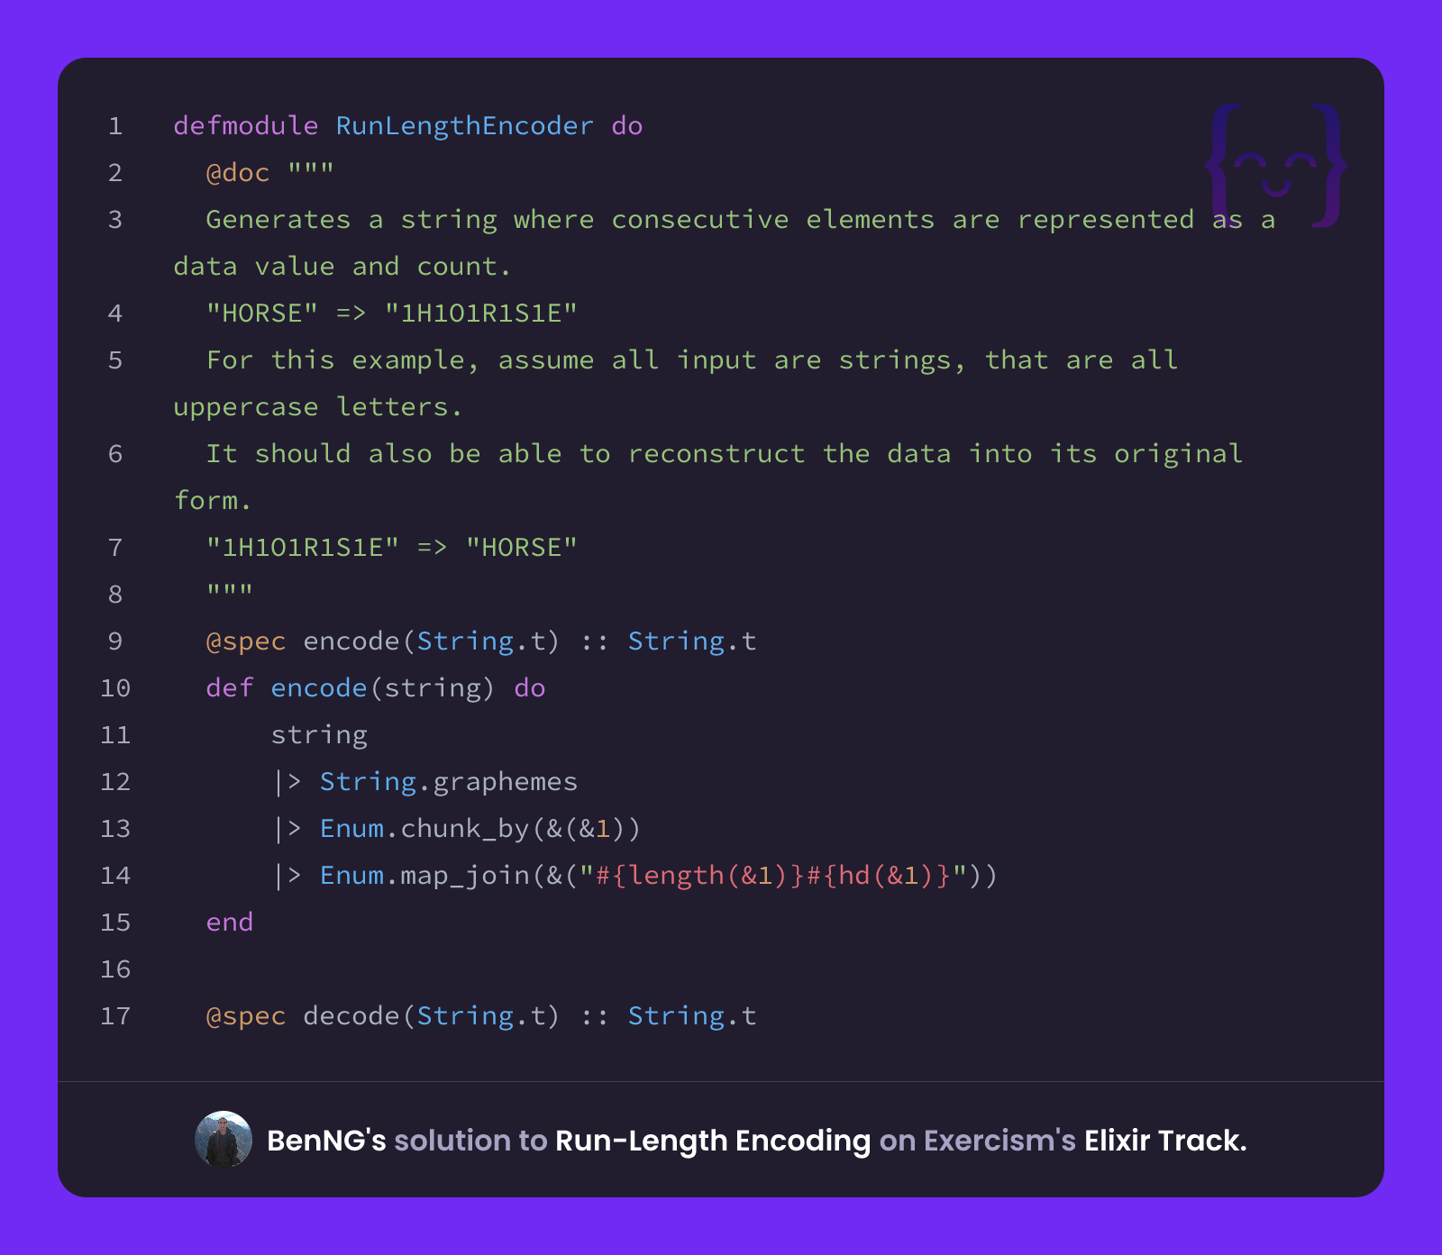This screenshot has height=1255, width=1442.
Task: Click line number 17 in gutter
Action: tap(115, 1016)
